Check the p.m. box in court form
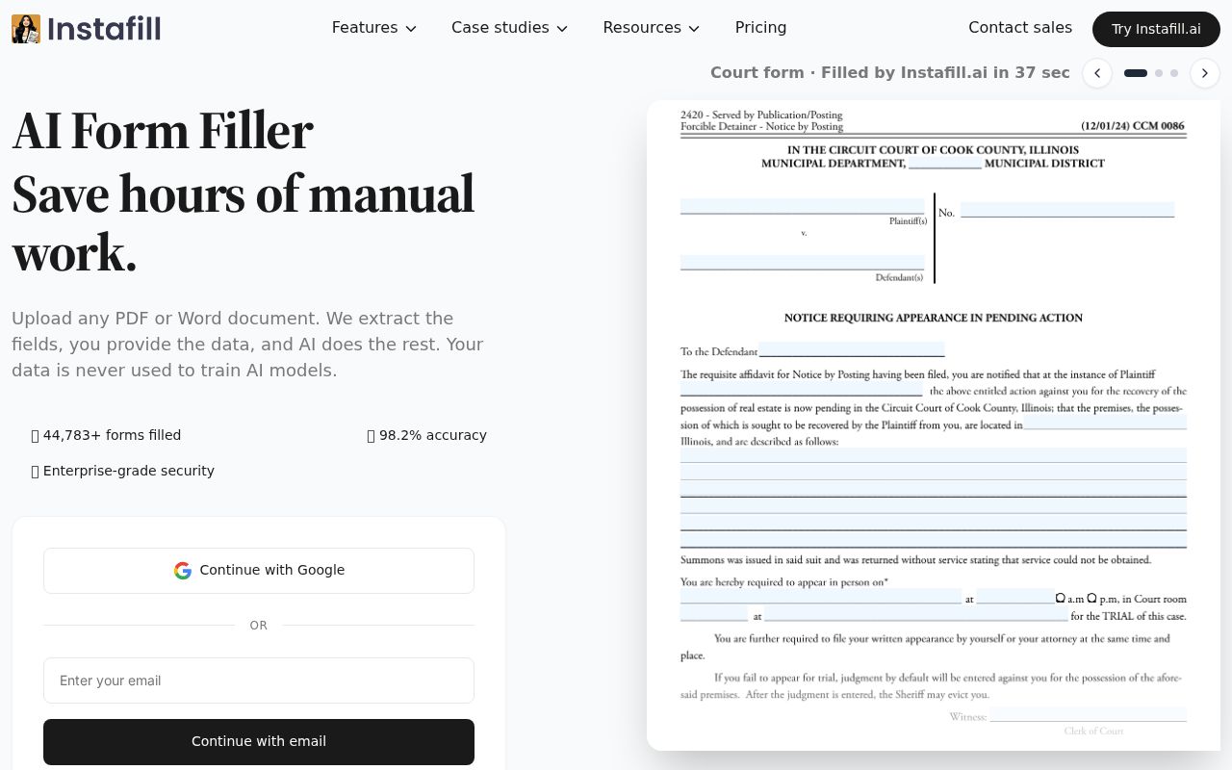 [1091, 598]
